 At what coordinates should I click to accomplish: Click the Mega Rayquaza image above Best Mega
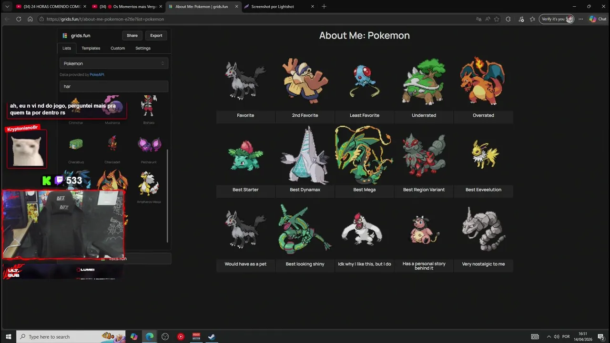pyautogui.click(x=365, y=155)
